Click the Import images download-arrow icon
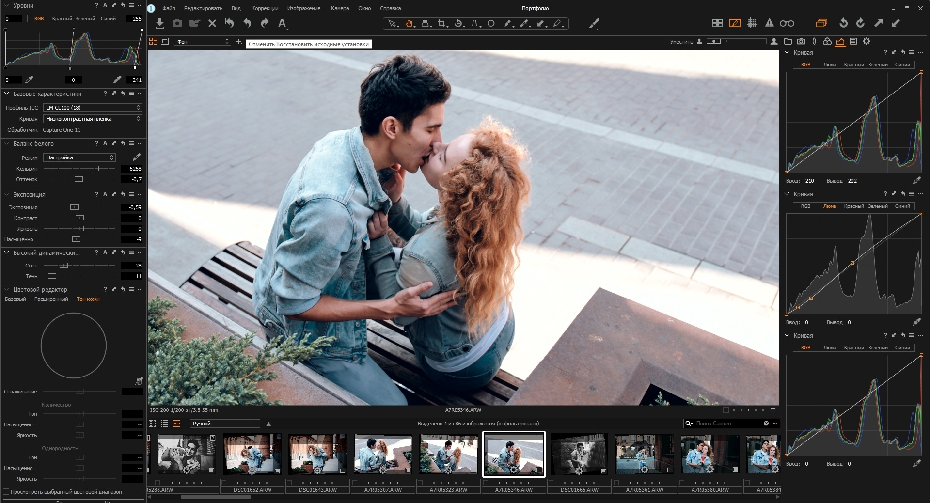Image resolution: width=930 pixels, height=503 pixels. tap(160, 23)
